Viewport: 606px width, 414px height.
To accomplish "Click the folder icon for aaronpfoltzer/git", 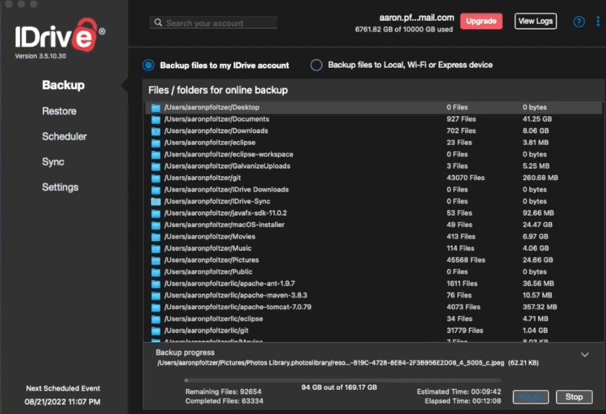I will [x=156, y=178].
